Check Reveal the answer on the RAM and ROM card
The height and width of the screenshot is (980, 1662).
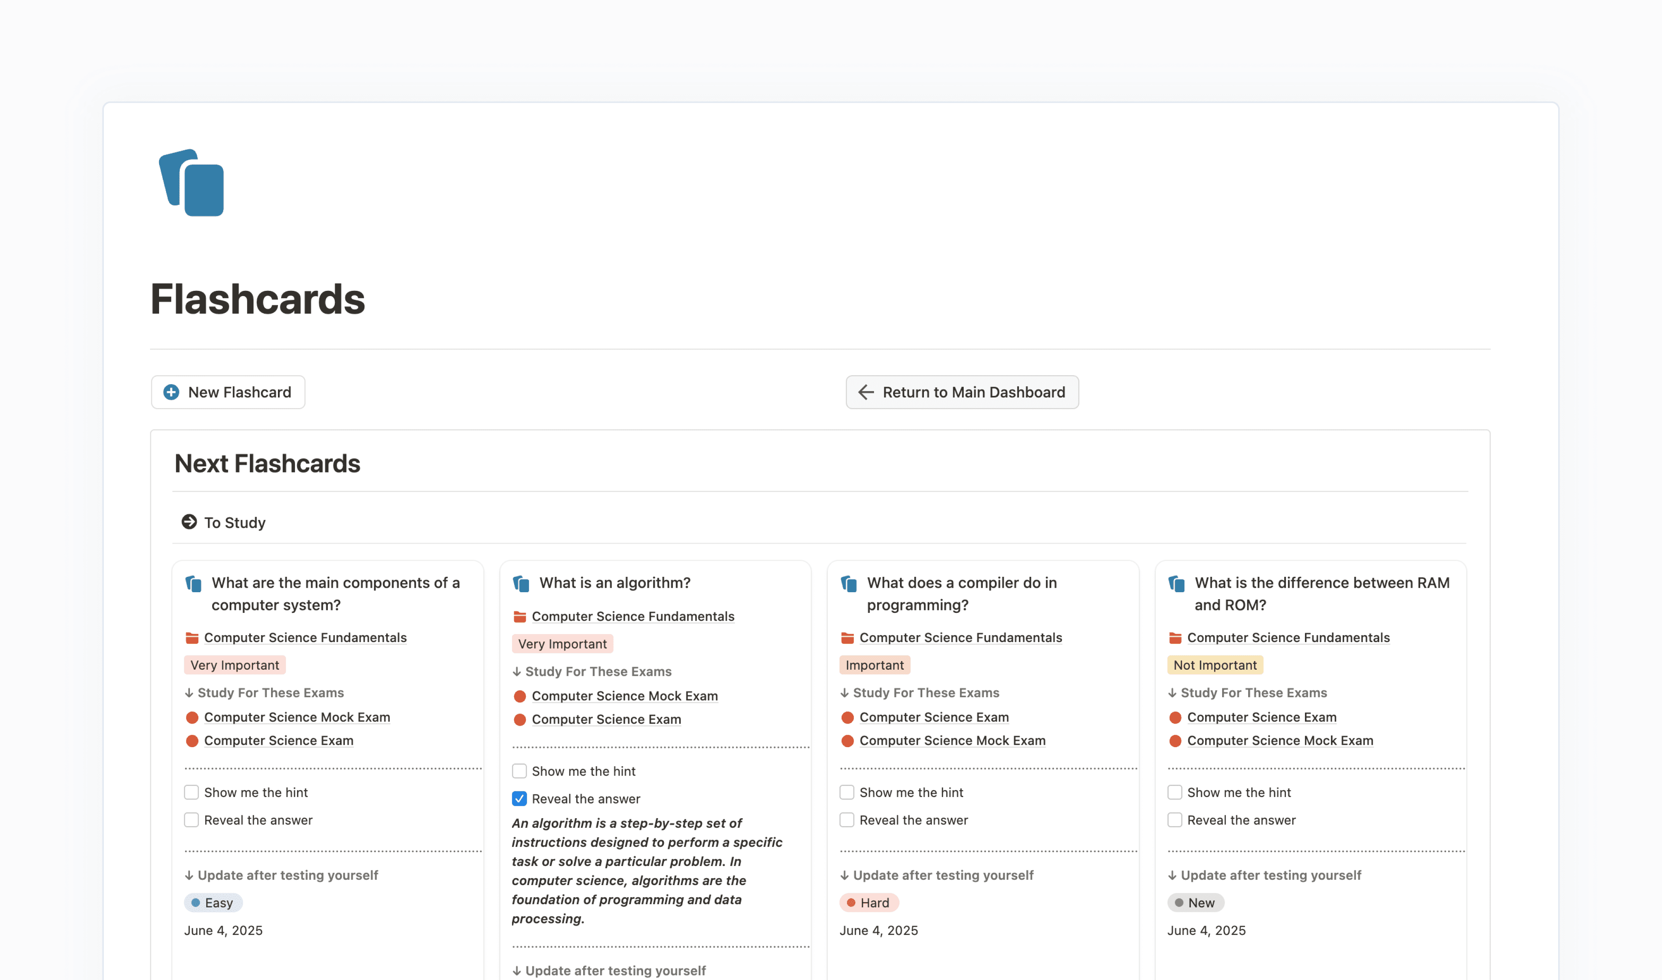tap(1175, 819)
